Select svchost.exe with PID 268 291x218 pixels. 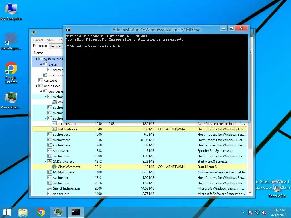pos(140,145)
